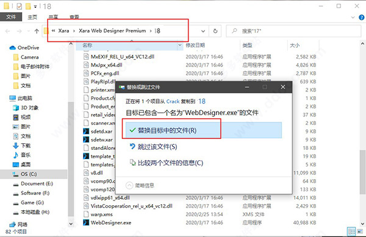This screenshot has width=366, height=237.
Task: Select the v8.dll file
Action: (96, 173)
